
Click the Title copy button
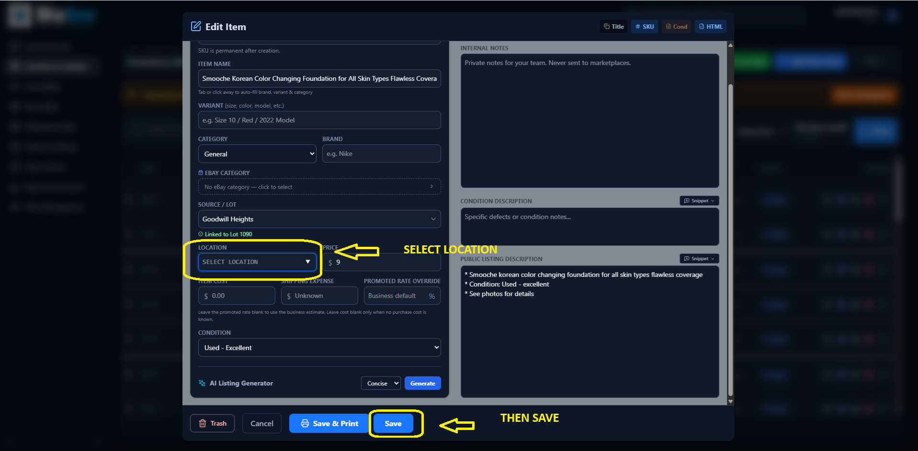(x=614, y=27)
